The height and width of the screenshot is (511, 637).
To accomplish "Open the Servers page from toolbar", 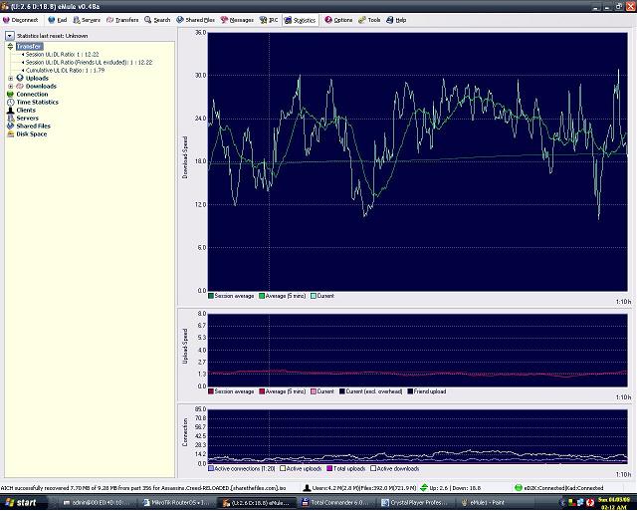I will (x=88, y=19).
